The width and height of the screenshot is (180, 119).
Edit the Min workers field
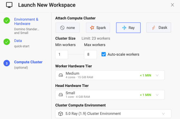tap(62, 54)
